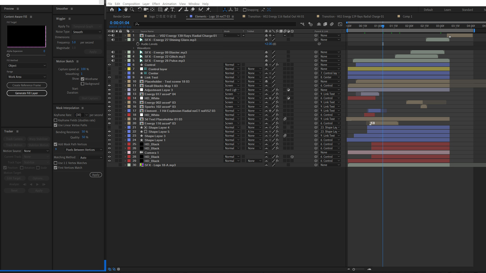The width and height of the screenshot is (486, 273).
Task: Click the Create Reference Frame button
Action: coord(27,85)
